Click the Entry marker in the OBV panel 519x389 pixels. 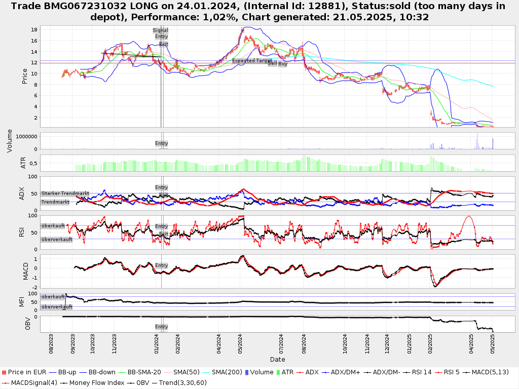pyautogui.click(x=161, y=327)
